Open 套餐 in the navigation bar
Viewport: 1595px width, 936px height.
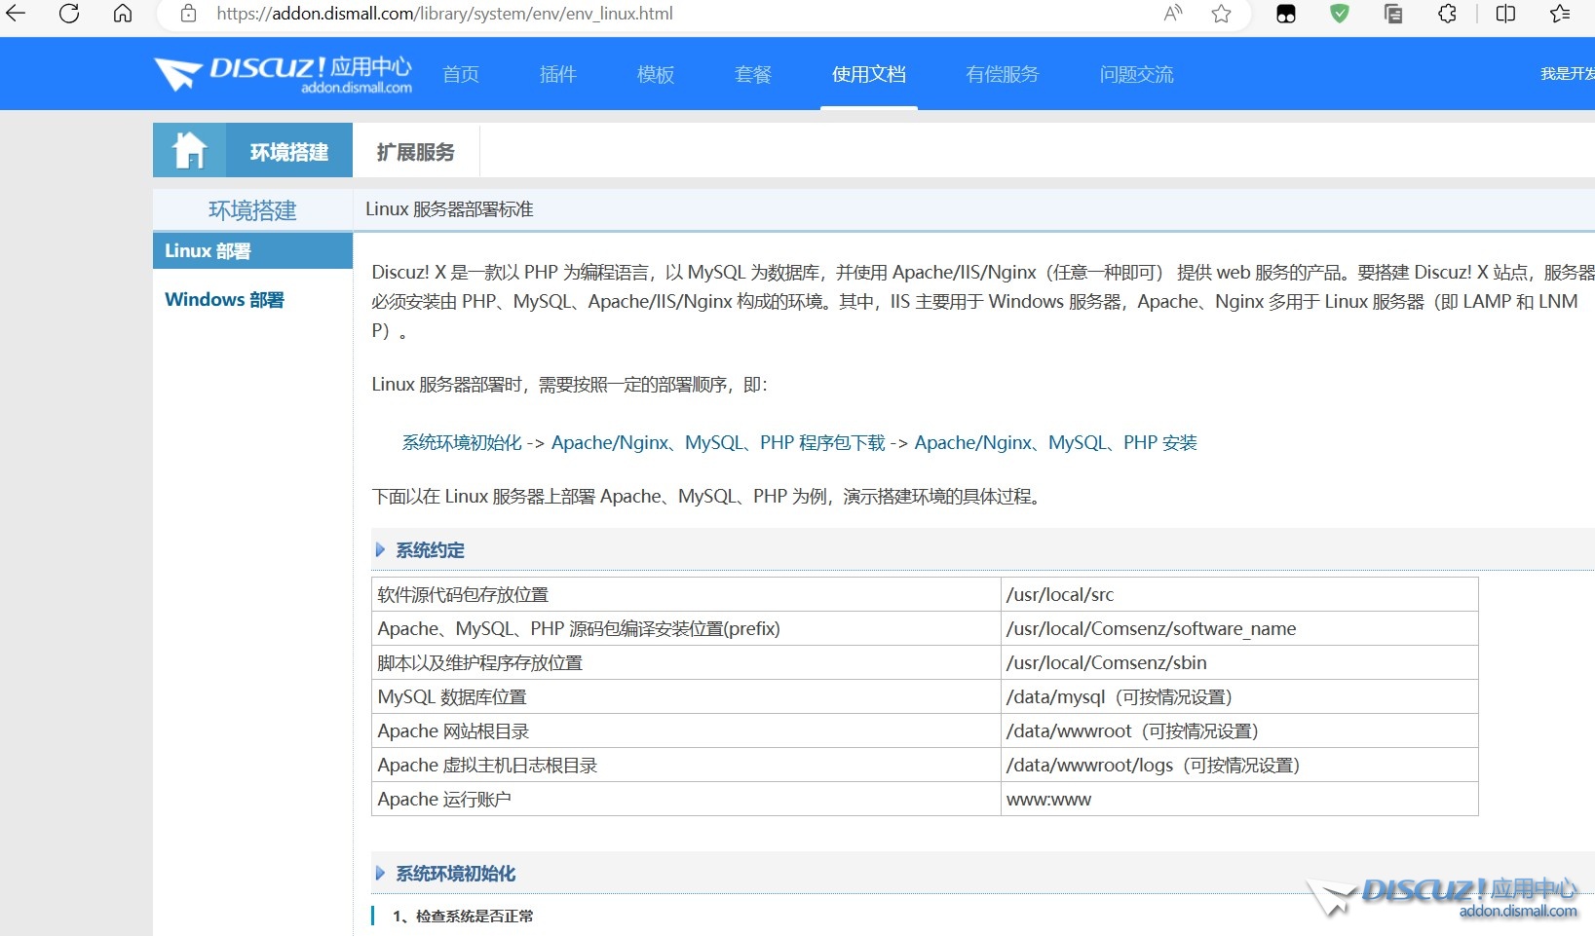click(x=753, y=74)
